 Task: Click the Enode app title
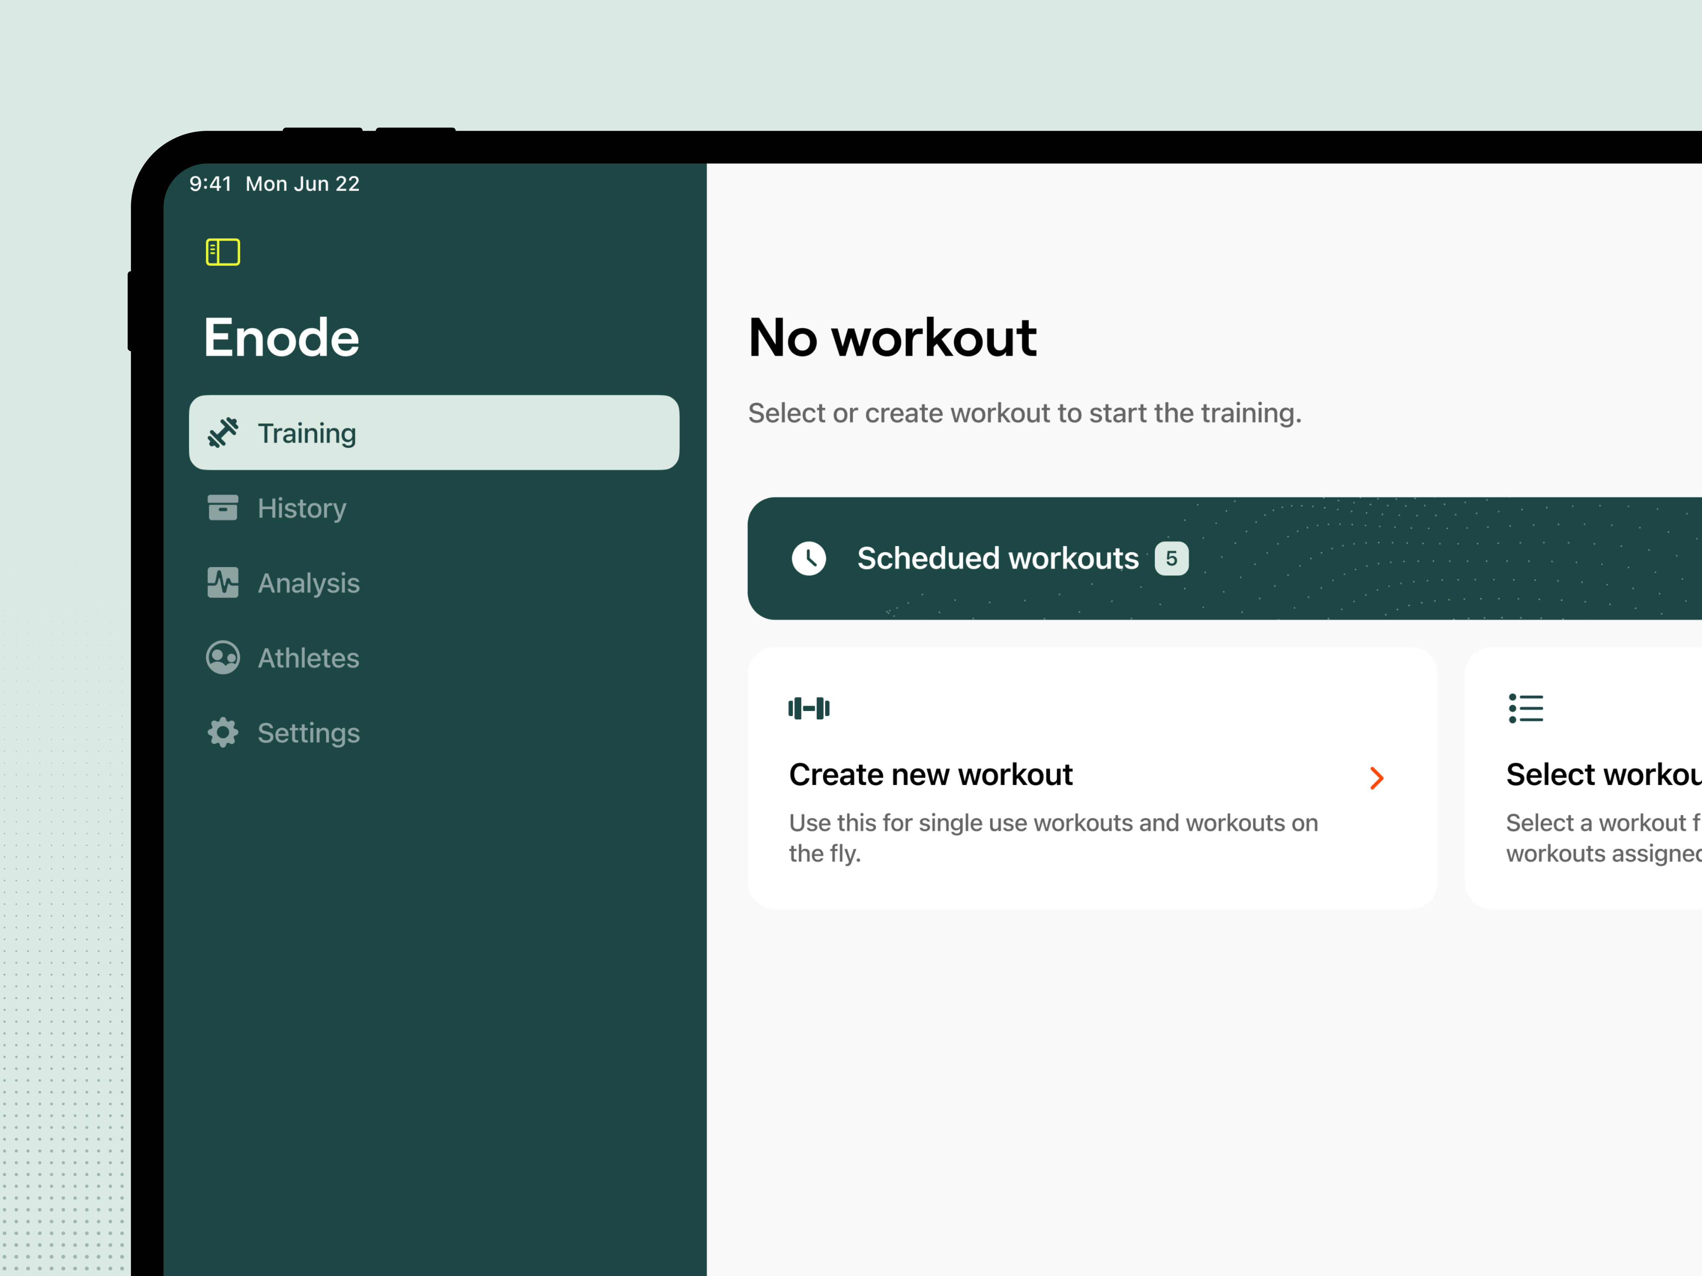[282, 338]
